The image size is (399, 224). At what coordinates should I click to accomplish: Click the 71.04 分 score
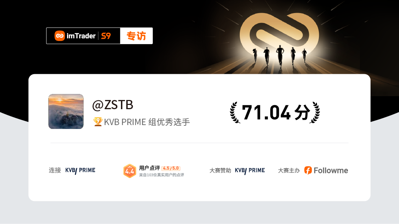point(276,112)
